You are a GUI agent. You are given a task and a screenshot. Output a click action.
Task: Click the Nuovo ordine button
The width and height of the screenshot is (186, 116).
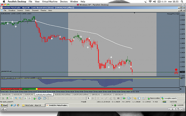click(154, 98)
